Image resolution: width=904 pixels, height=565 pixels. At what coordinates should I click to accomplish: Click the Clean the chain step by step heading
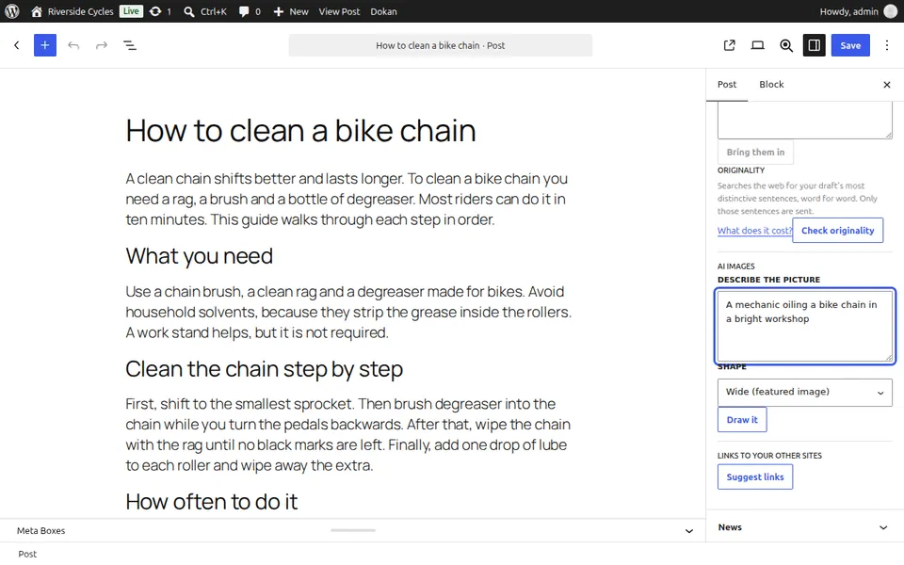click(264, 369)
